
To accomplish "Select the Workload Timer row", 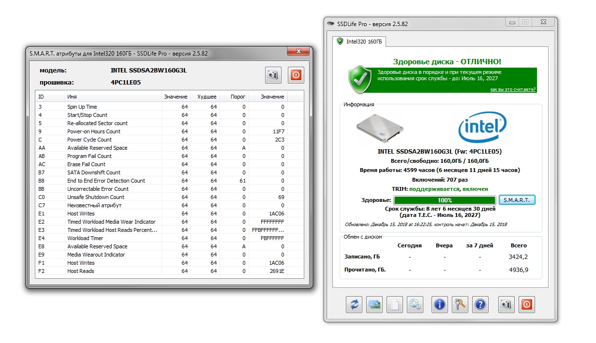I will tap(170, 238).
